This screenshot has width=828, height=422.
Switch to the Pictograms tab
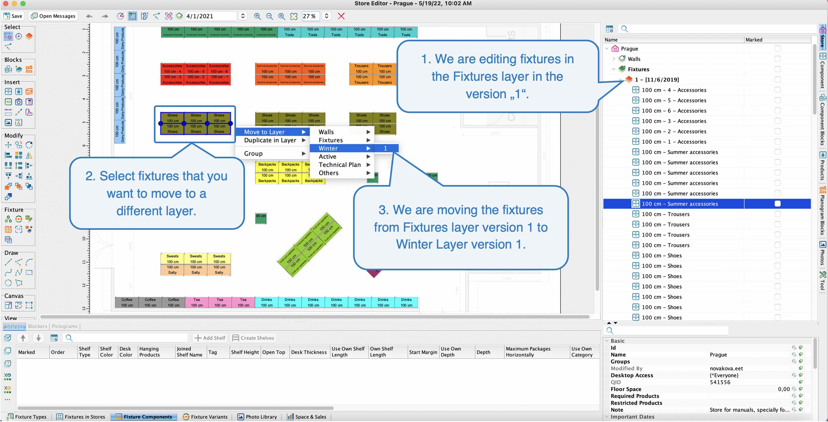click(x=65, y=326)
